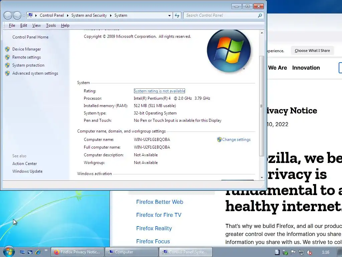Click the Change settings shield icon
Screen dimensions: 342x257
click(219, 140)
